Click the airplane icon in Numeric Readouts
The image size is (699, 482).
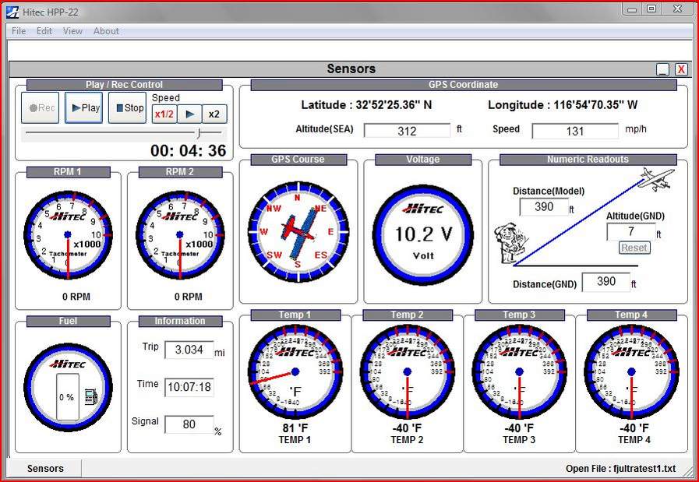pyautogui.click(x=656, y=178)
